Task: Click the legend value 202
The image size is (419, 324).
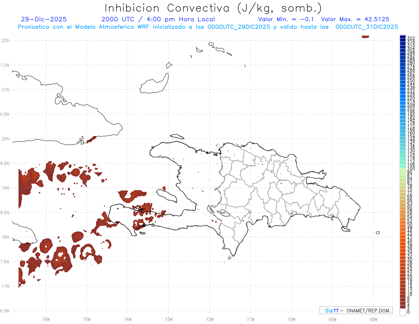Action: coord(411,109)
